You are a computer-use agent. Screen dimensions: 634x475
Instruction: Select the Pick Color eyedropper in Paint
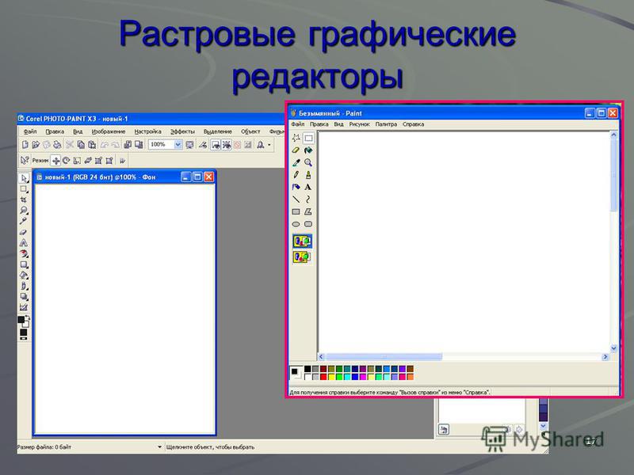click(296, 162)
